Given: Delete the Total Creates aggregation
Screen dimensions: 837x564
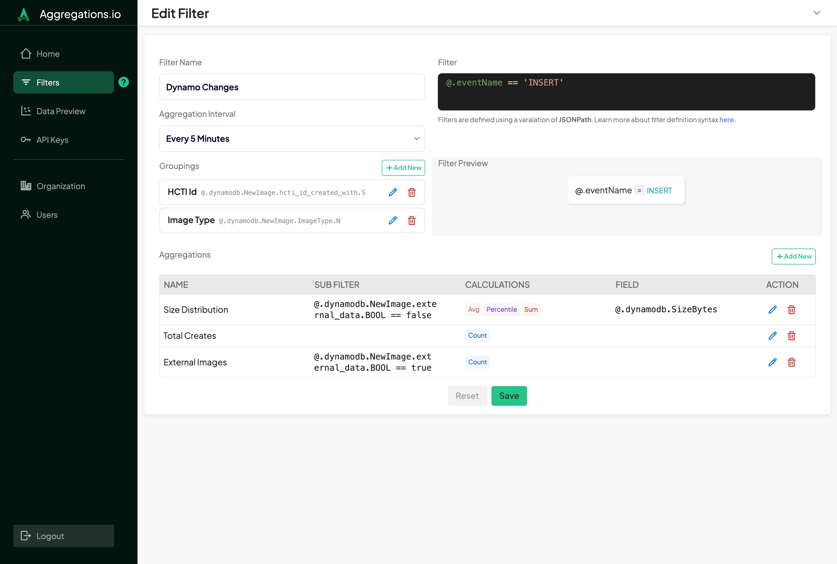Looking at the screenshot, I should 791,336.
